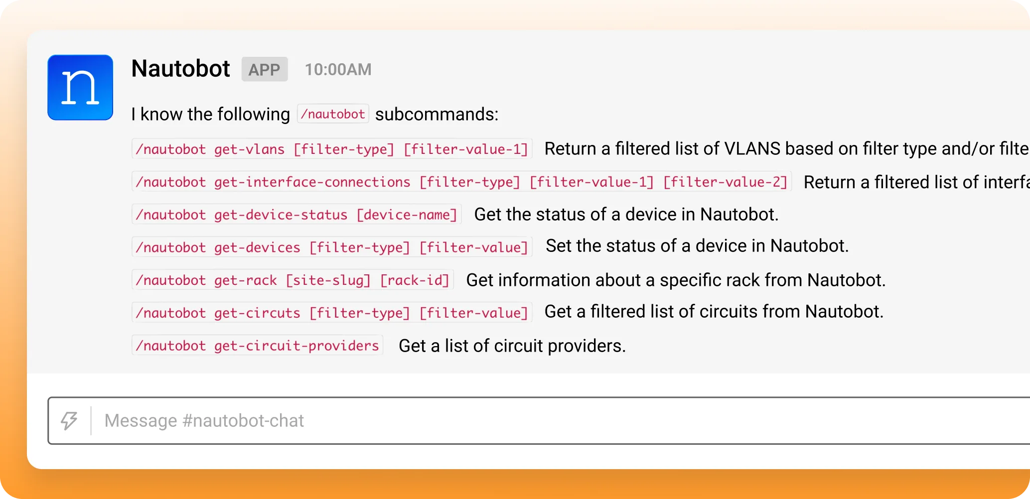Select the get-circuts command code block
This screenshot has width=1030, height=499.
332,313
